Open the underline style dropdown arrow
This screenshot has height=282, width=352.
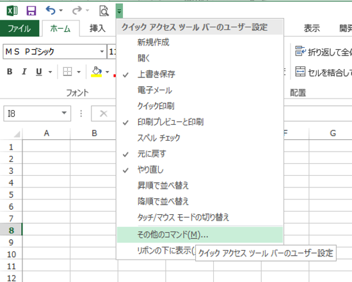coord(51,72)
